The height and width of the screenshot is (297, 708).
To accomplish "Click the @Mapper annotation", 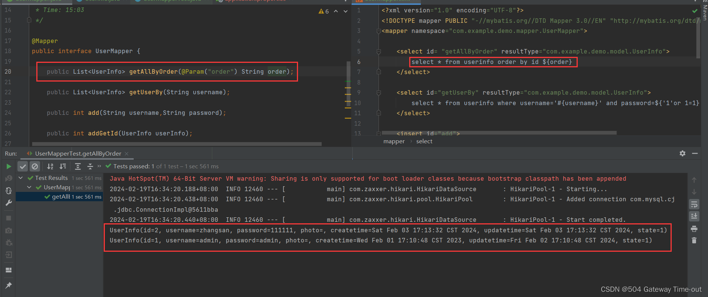I will [45, 41].
